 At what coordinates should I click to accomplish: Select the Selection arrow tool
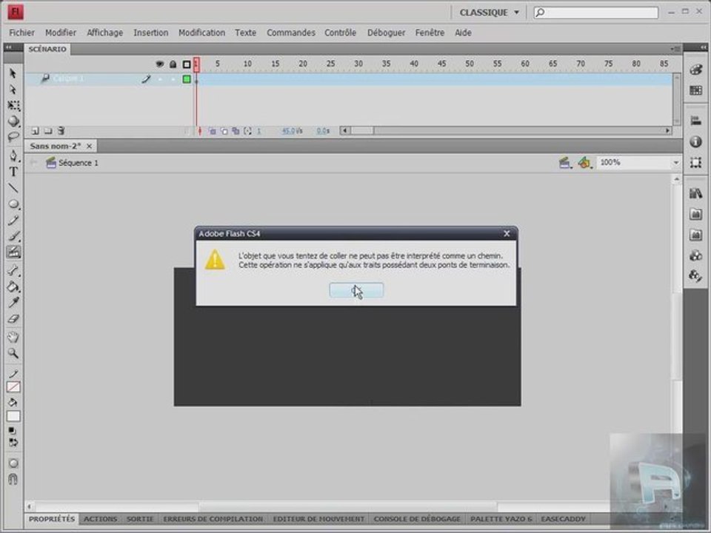point(13,73)
